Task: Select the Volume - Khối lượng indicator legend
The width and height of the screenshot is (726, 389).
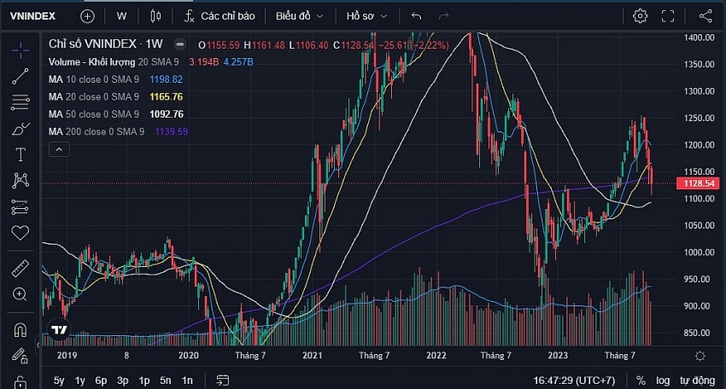Action: [x=114, y=62]
